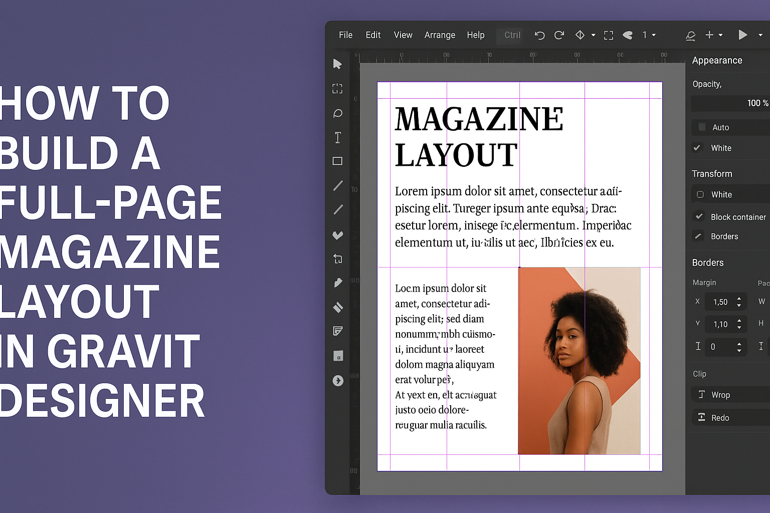Click the Appearance panel heading
Image resolution: width=770 pixels, height=513 pixels.
click(717, 60)
